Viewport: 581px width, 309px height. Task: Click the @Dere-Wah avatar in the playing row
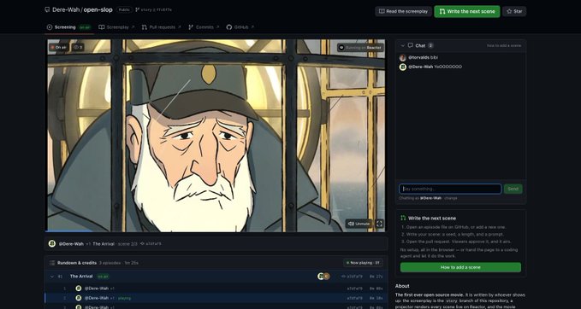79,298
